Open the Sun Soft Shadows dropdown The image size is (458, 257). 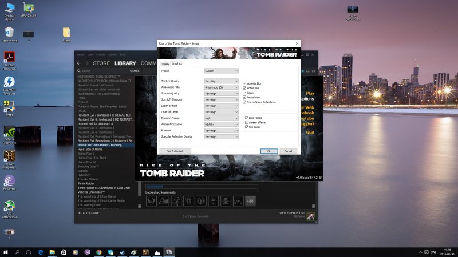point(222,99)
